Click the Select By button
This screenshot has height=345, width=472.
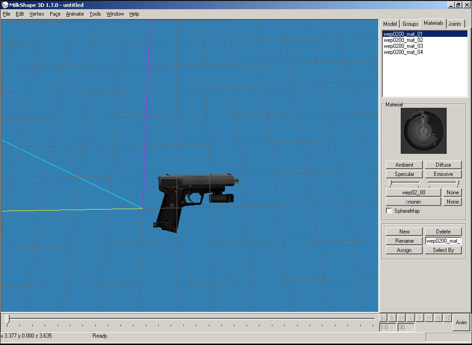[443, 250]
